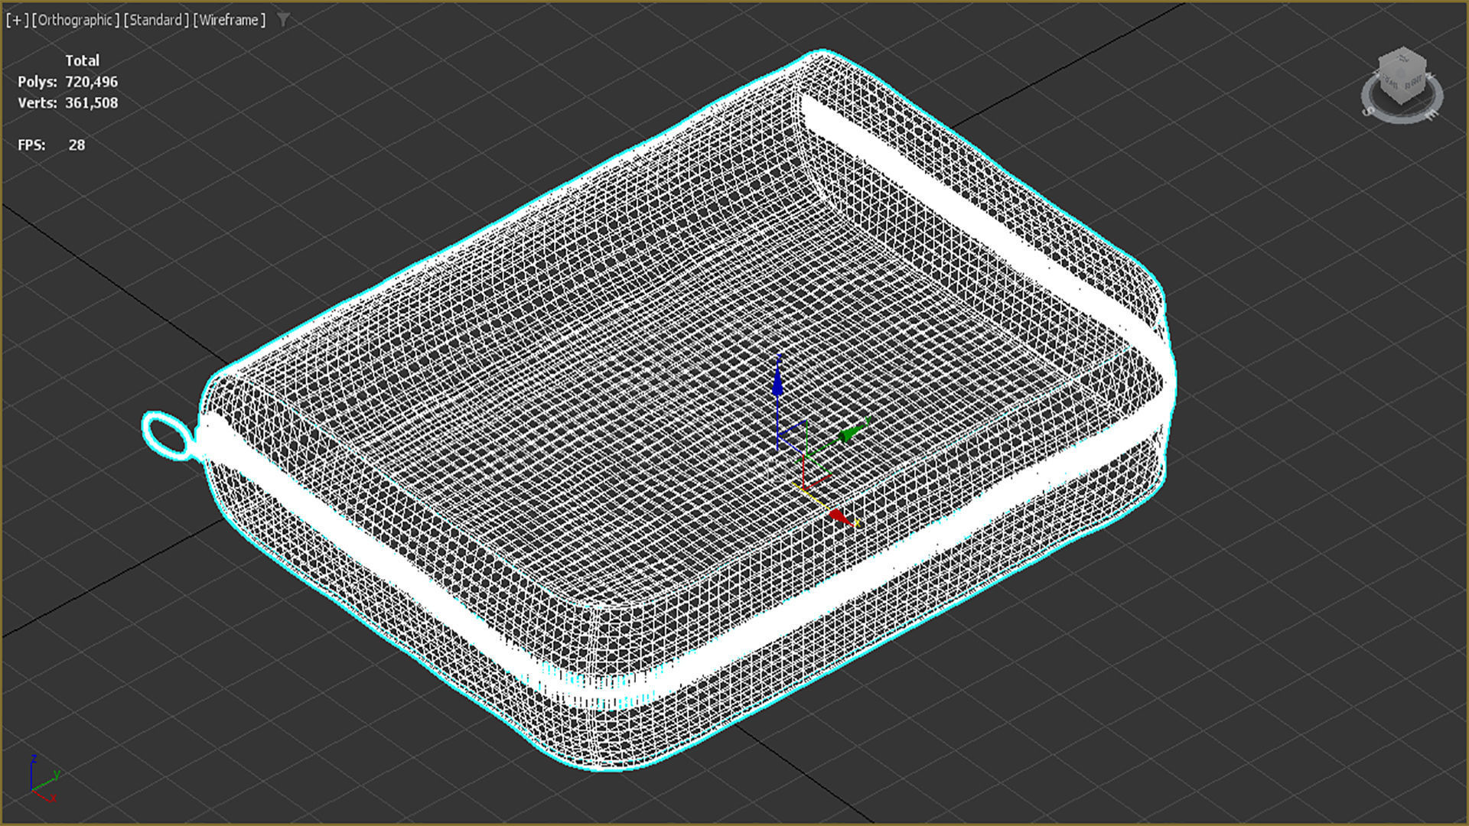The height and width of the screenshot is (826, 1469).
Task: Click the Verts count 361,508
Action: [x=91, y=102]
